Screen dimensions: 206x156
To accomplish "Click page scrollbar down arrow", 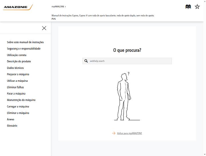I will (205, 154).
